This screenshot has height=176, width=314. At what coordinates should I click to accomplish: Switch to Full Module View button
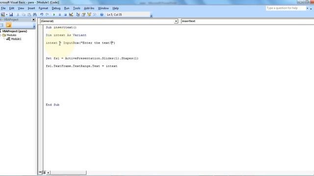(x=44, y=173)
